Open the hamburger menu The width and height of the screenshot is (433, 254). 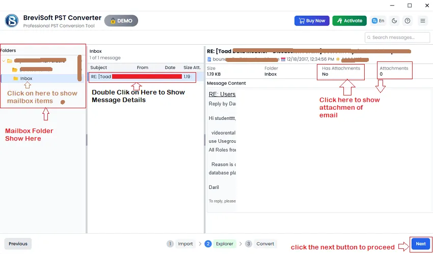423,21
